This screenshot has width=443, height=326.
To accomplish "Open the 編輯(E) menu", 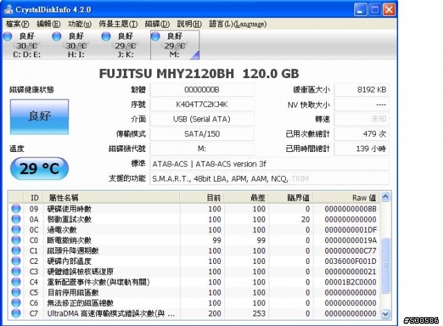I will (48, 24).
